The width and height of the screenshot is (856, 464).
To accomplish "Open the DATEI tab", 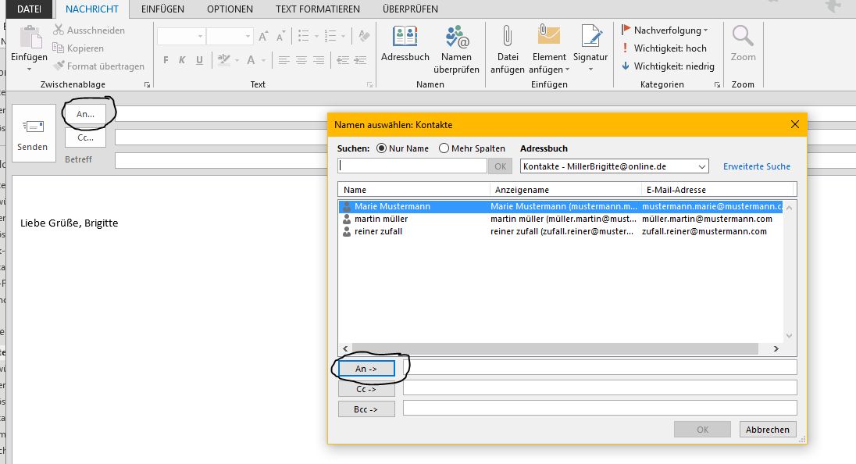I will point(29,9).
